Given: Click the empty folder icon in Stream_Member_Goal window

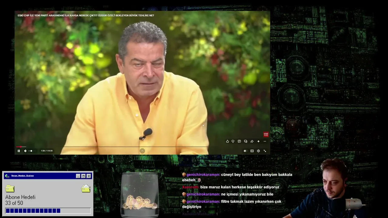Looking at the screenshot, I should tap(10, 188).
